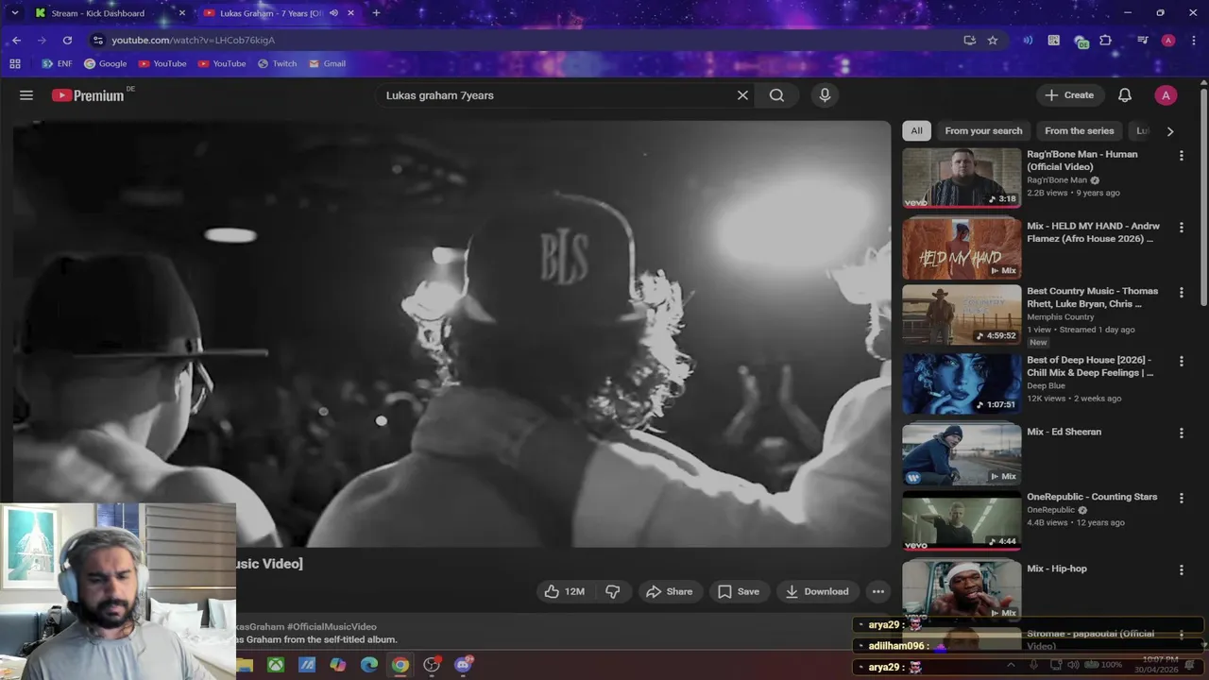
Task: Select the From your search chip
Action: tap(983, 131)
